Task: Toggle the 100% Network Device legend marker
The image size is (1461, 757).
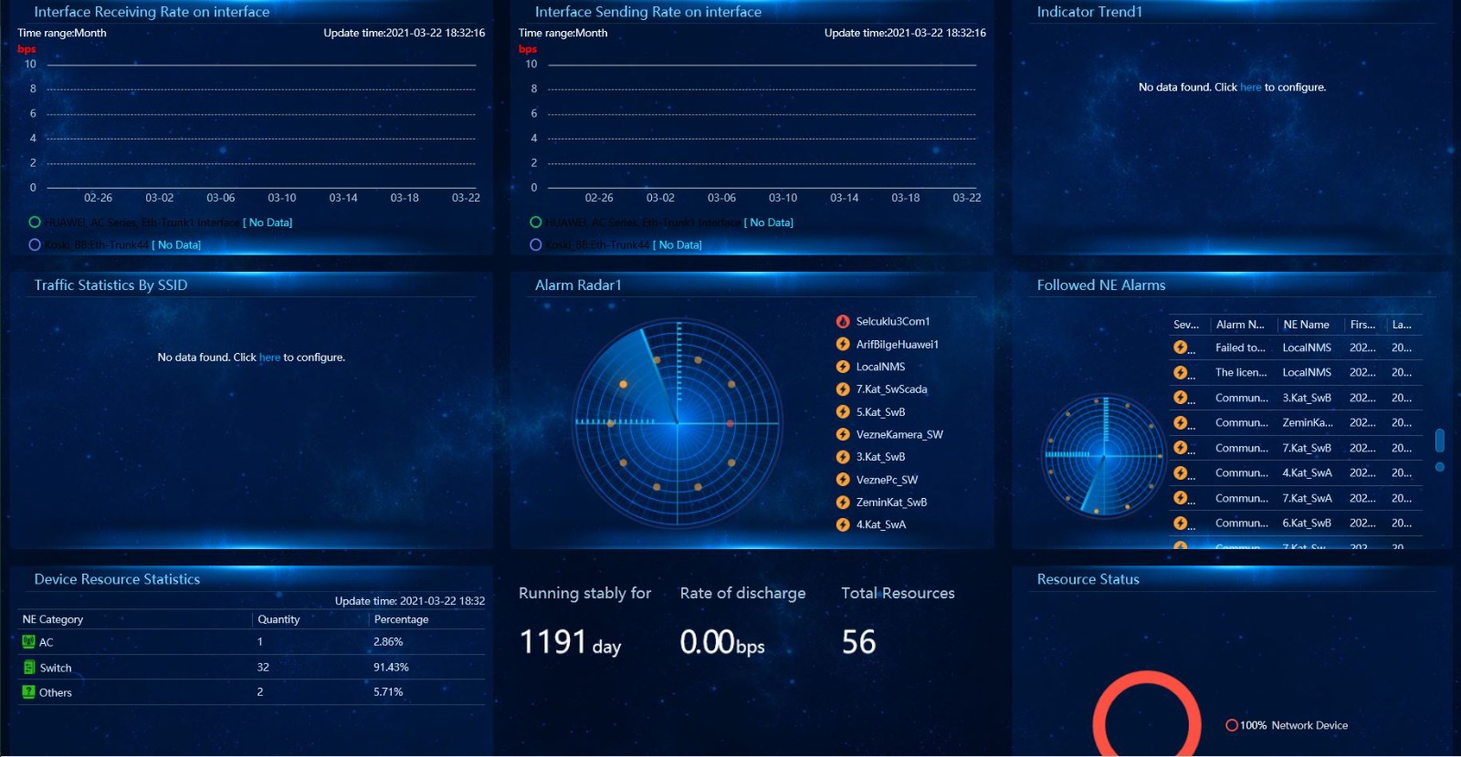Action: (1232, 725)
